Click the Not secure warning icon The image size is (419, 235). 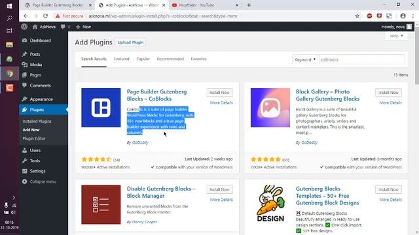tap(58, 16)
